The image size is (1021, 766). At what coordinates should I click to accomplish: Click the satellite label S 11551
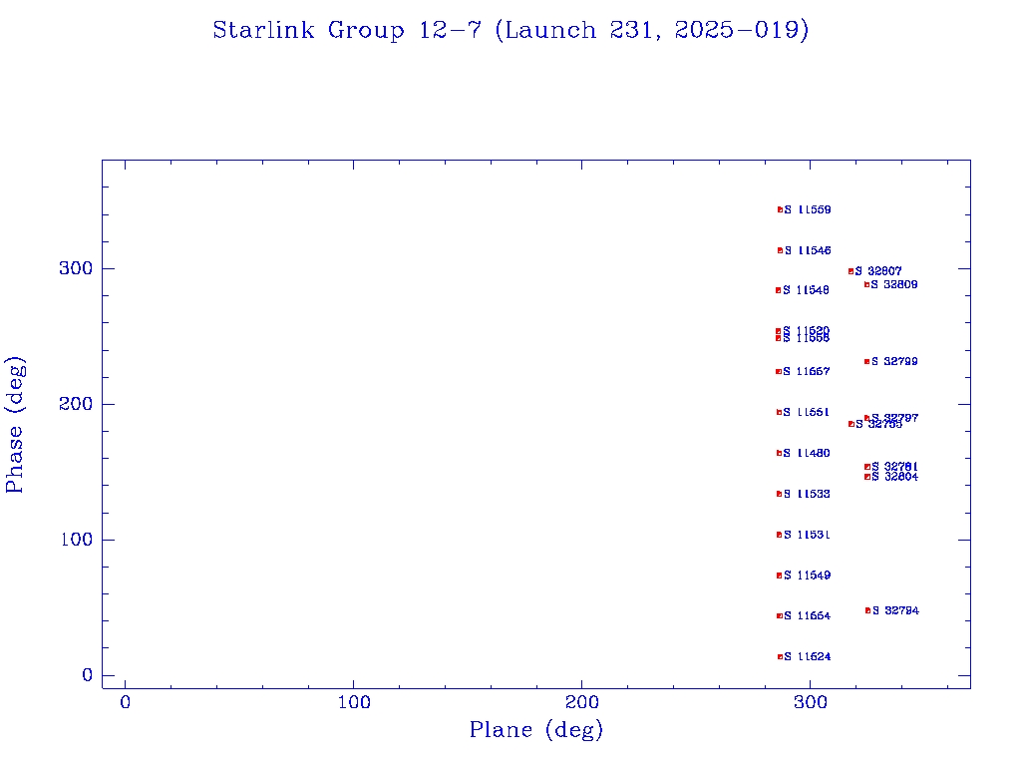pos(806,412)
